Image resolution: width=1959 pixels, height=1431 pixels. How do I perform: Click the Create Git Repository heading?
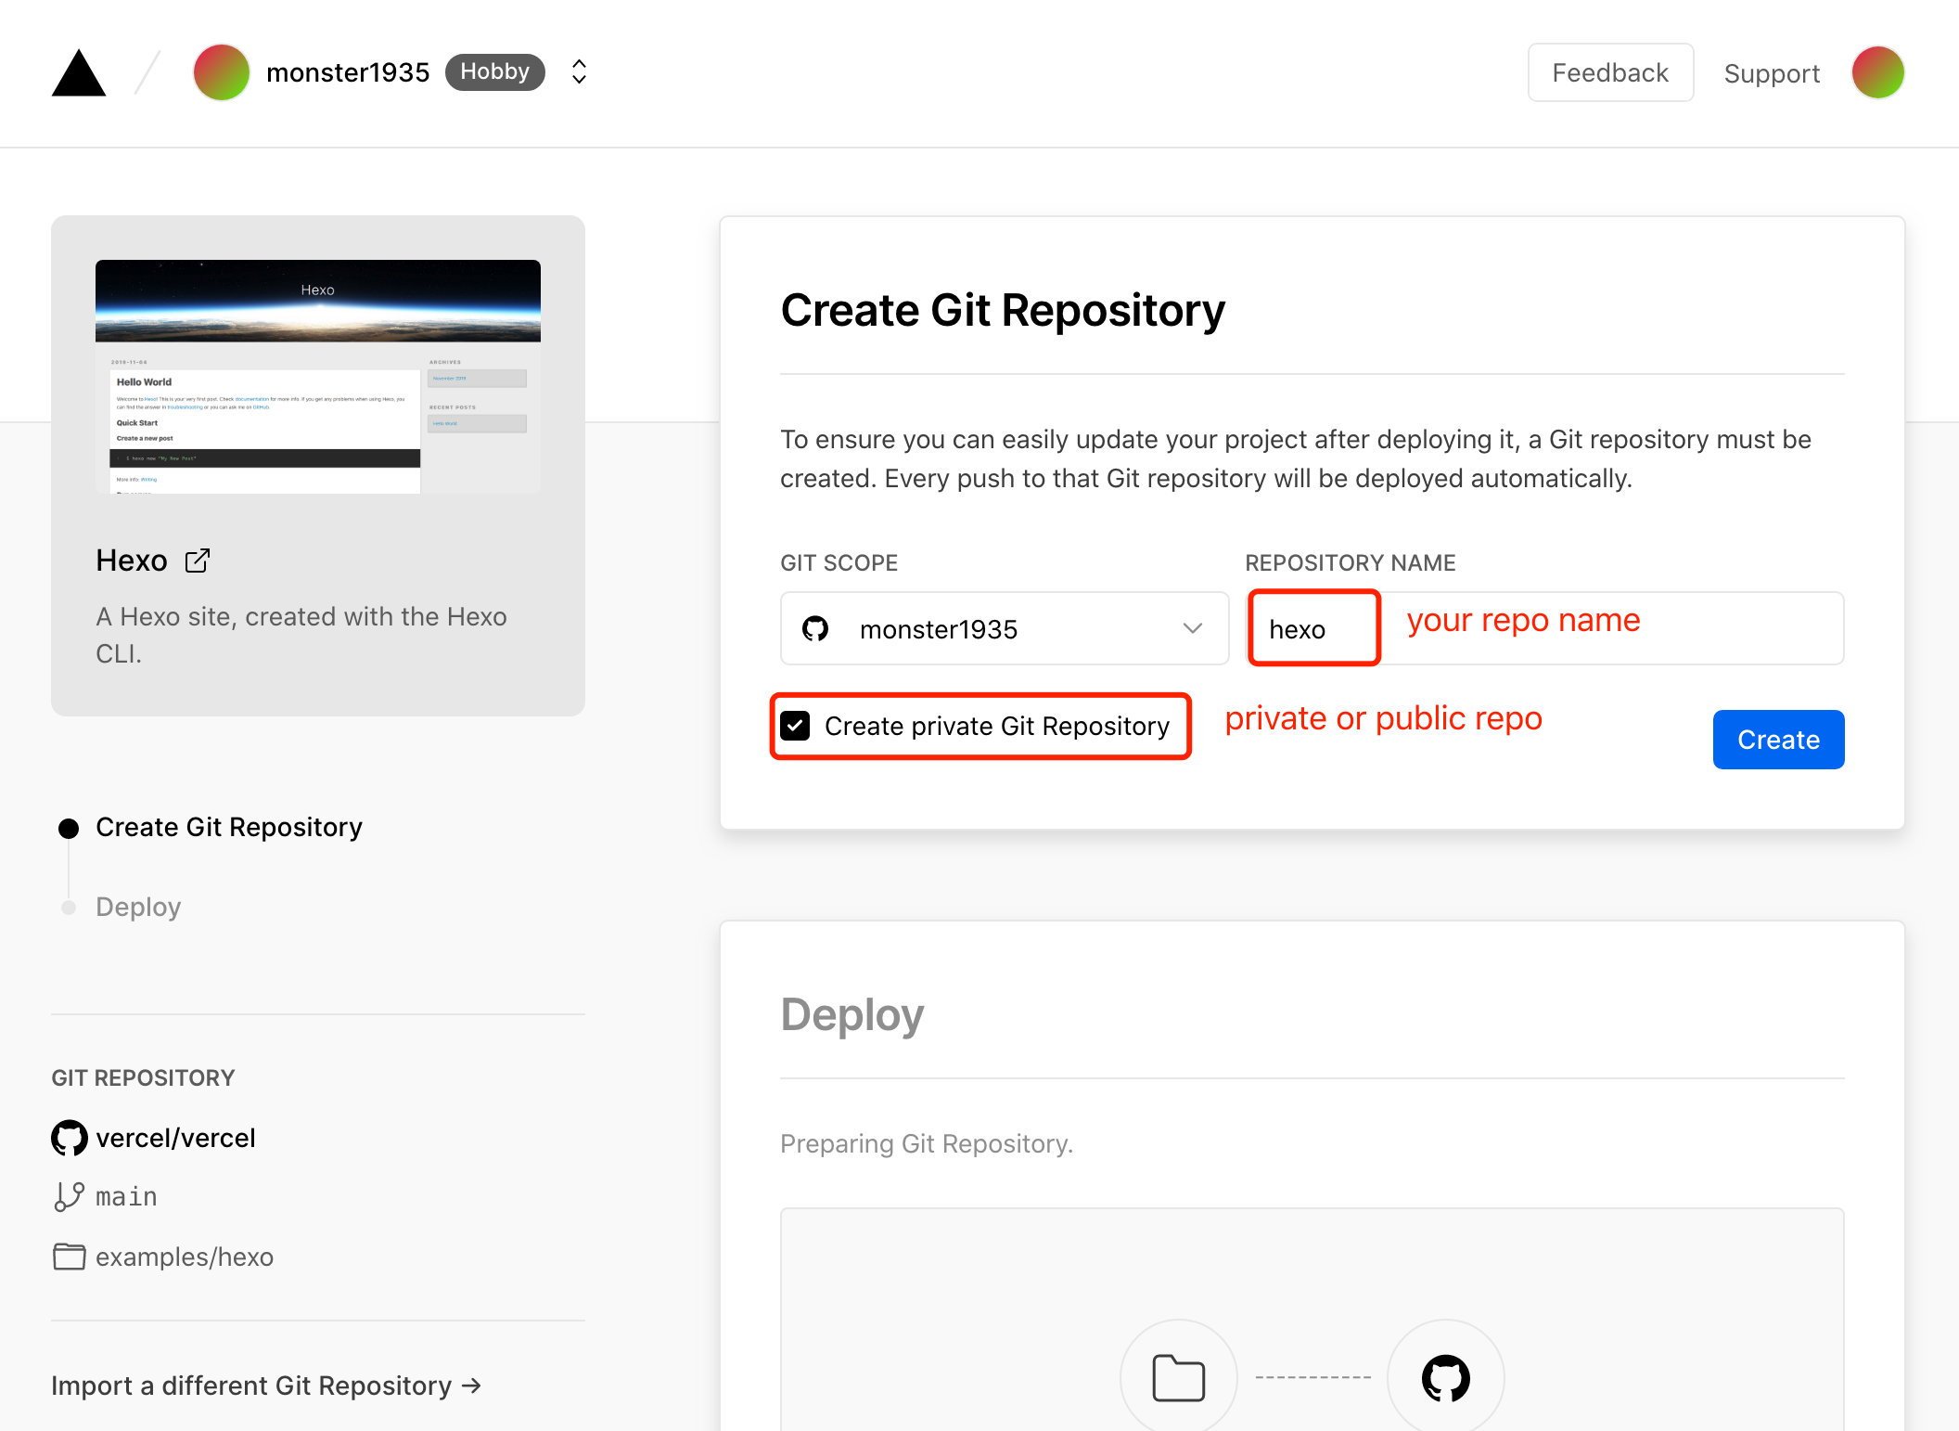[x=1003, y=310]
